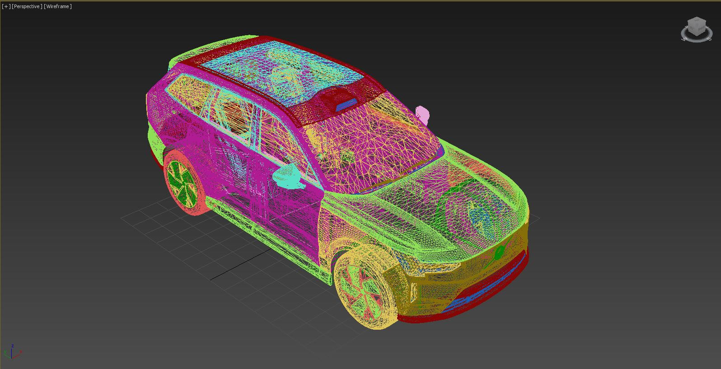Open the Perspective viewport label menu

point(27,6)
